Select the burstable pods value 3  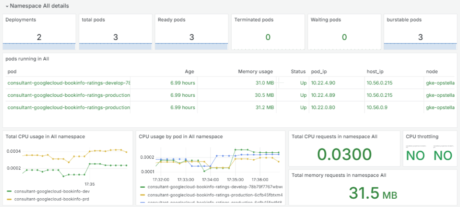pyautogui.click(x=421, y=37)
